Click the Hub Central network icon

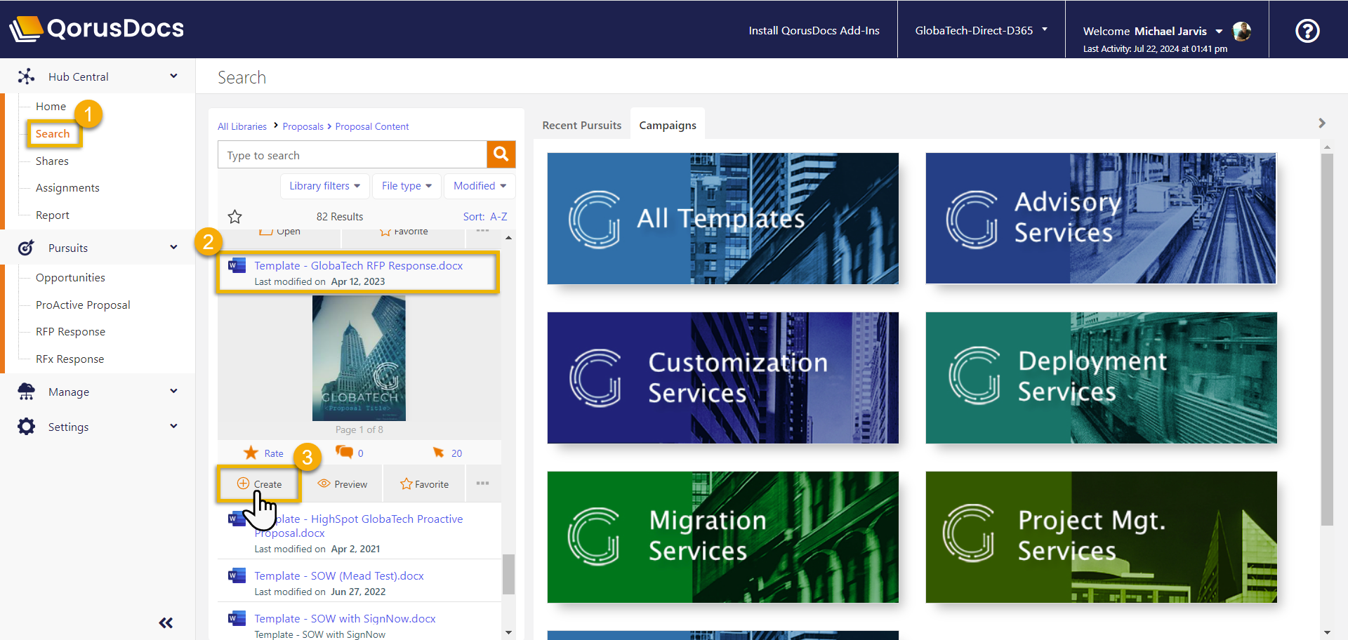coord(26,76)
